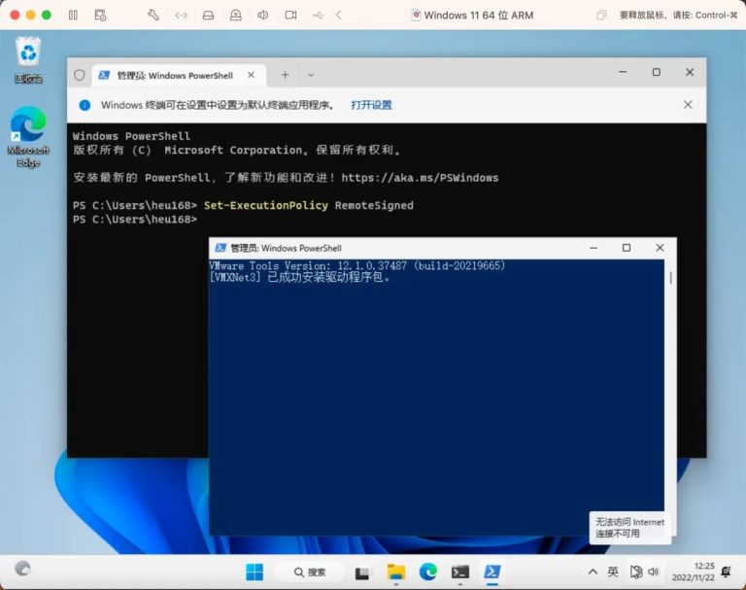Click the 英 input language indicator
Viewport: 746px width, 590px height.
613,572
